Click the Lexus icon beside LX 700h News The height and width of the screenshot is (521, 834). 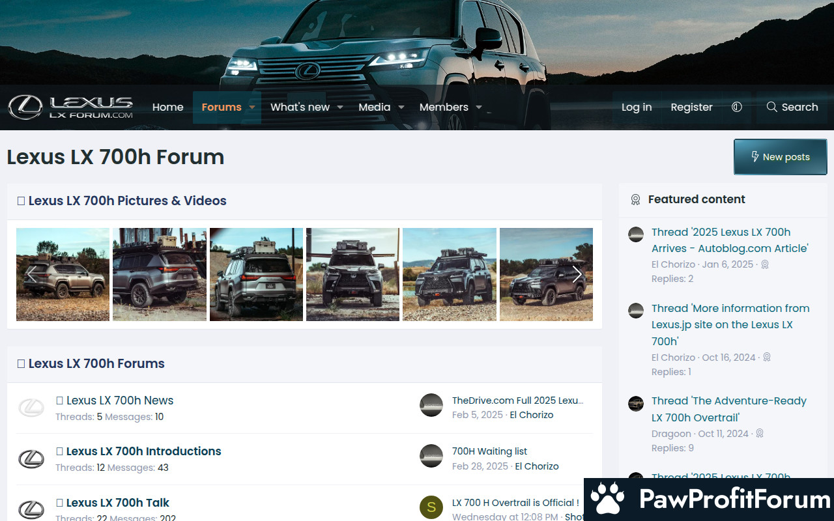tap(31, 408)
